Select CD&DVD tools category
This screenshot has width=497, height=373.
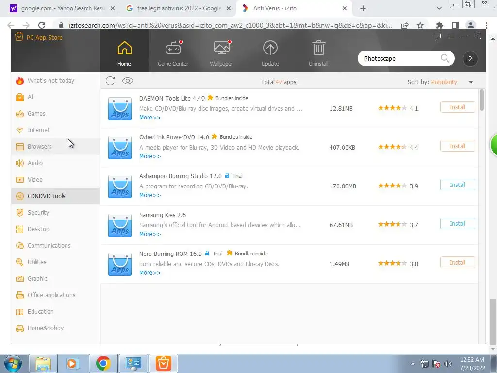coord(55,196)
